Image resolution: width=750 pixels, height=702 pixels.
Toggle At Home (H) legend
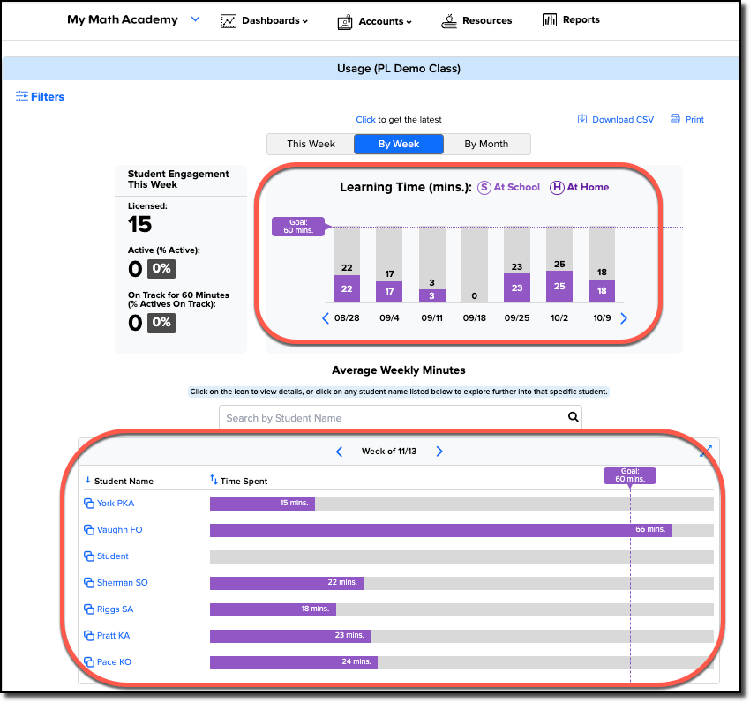pos(579,188)
